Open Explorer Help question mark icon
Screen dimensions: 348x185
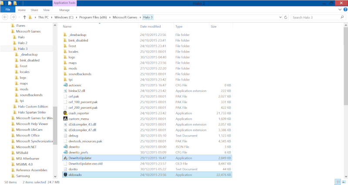[x=345, y=10]
